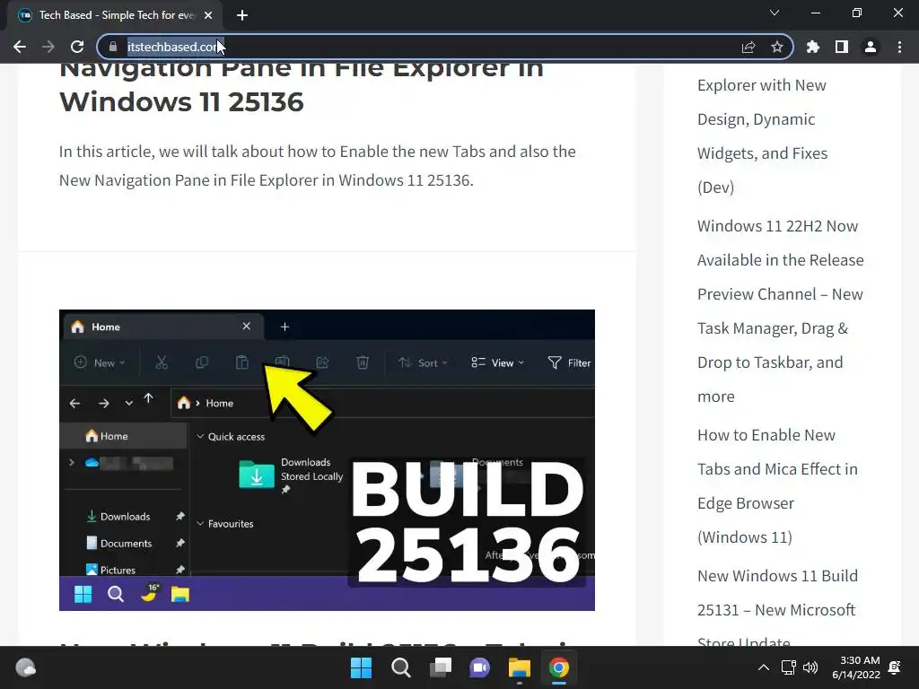Click the weather widget icon on the taskbar
The image size is (919, 689).
26,667
